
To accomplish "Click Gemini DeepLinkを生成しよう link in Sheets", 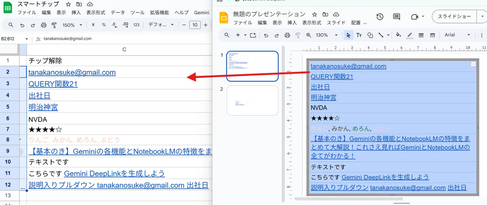I will click(x=114, y=173).
